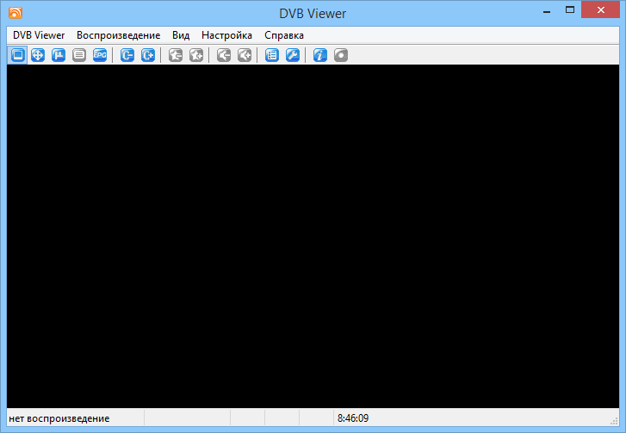Toggle the video window display mode icon
626x433 pixels.
click(x=17, y=55)
